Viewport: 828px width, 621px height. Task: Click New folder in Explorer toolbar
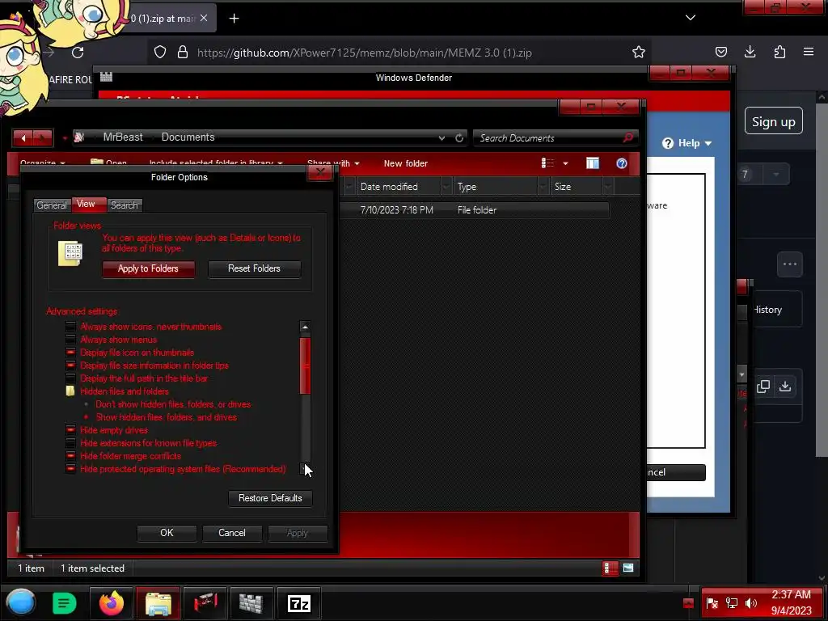tap(406, 163)
